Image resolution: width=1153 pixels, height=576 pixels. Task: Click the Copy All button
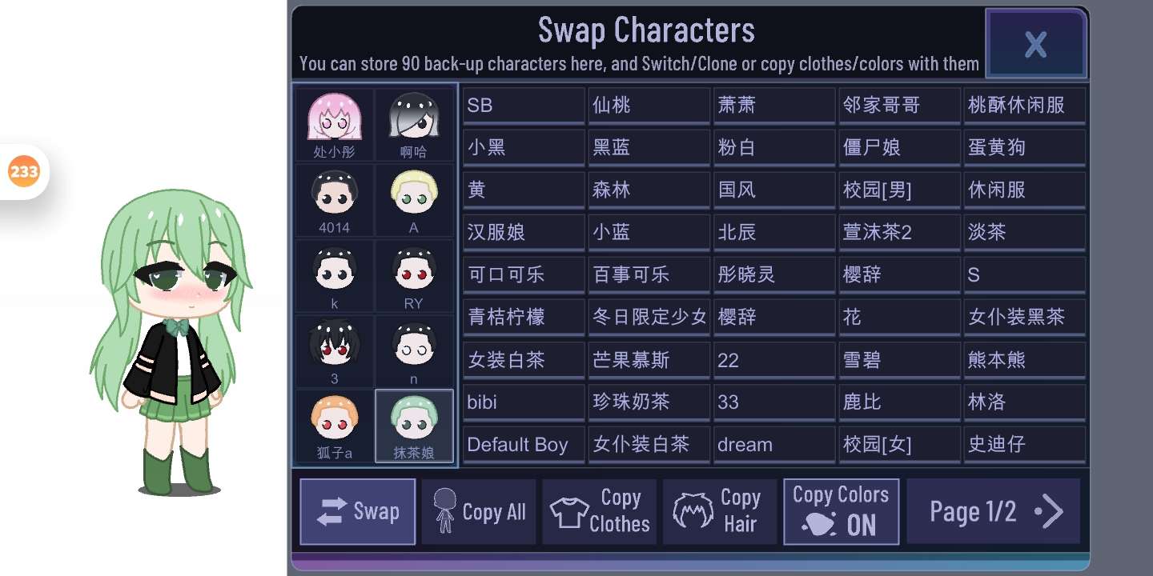point(479,512)
